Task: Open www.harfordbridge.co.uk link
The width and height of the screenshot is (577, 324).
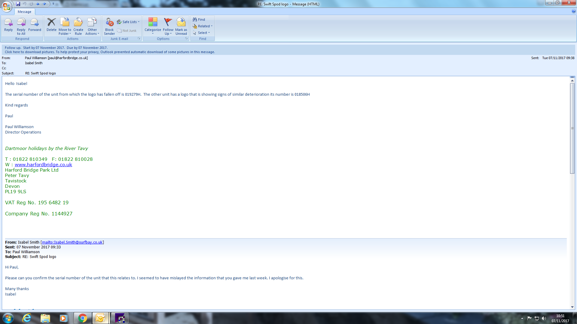Action: click(43, 165)
